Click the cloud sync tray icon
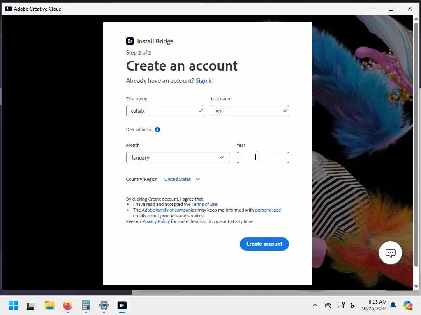The height and width of the screenshot is (315, 421). tap(328, 305)
